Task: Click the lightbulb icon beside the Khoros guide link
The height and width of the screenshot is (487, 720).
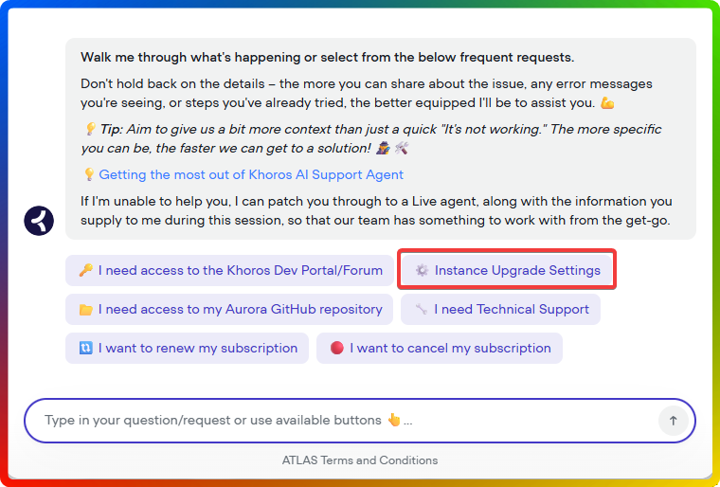Action: tap(89, 174)
